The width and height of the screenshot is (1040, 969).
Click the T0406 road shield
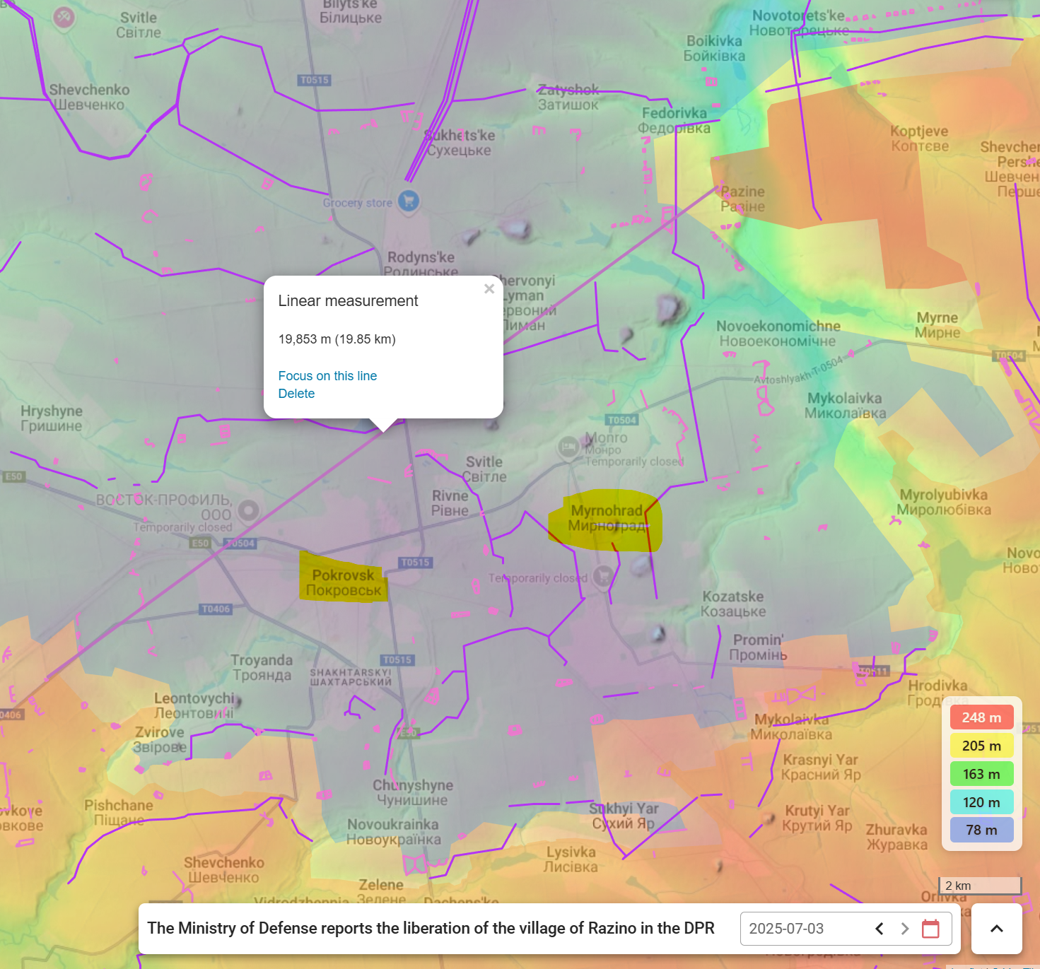point(216,609)
